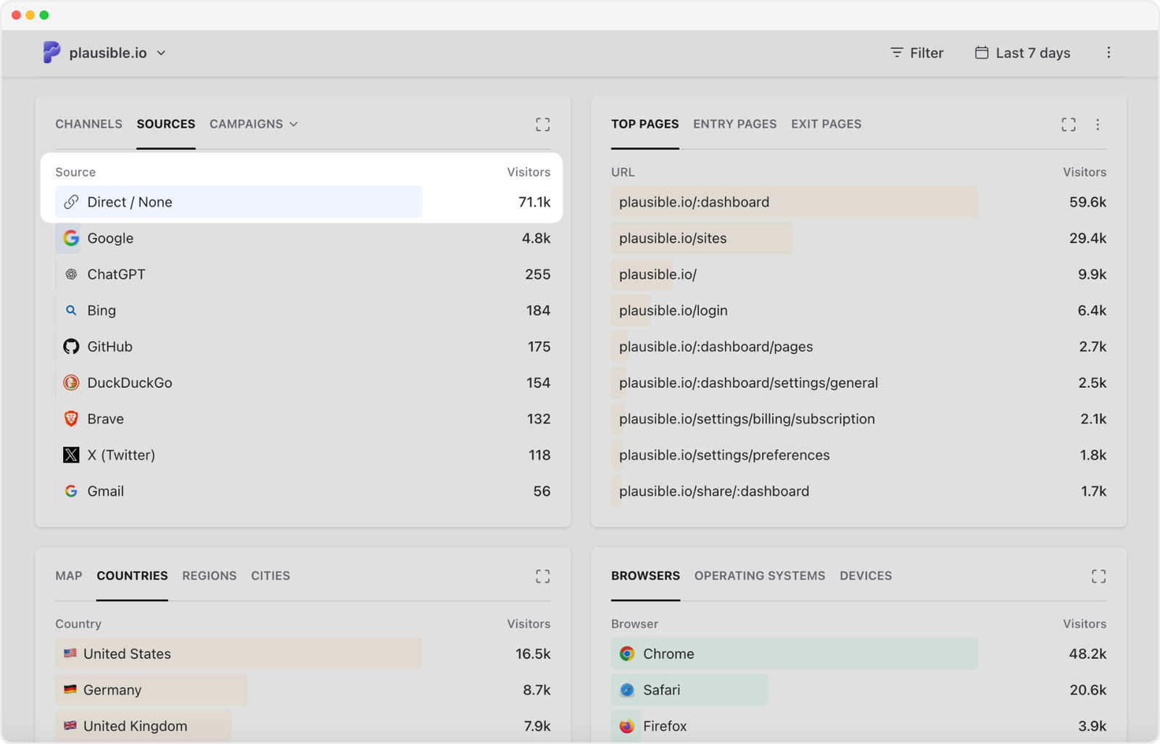This screenshot has height=744, width=1160.
Task: Open the top-right vertical dots menu
Action: [1109, 53]
